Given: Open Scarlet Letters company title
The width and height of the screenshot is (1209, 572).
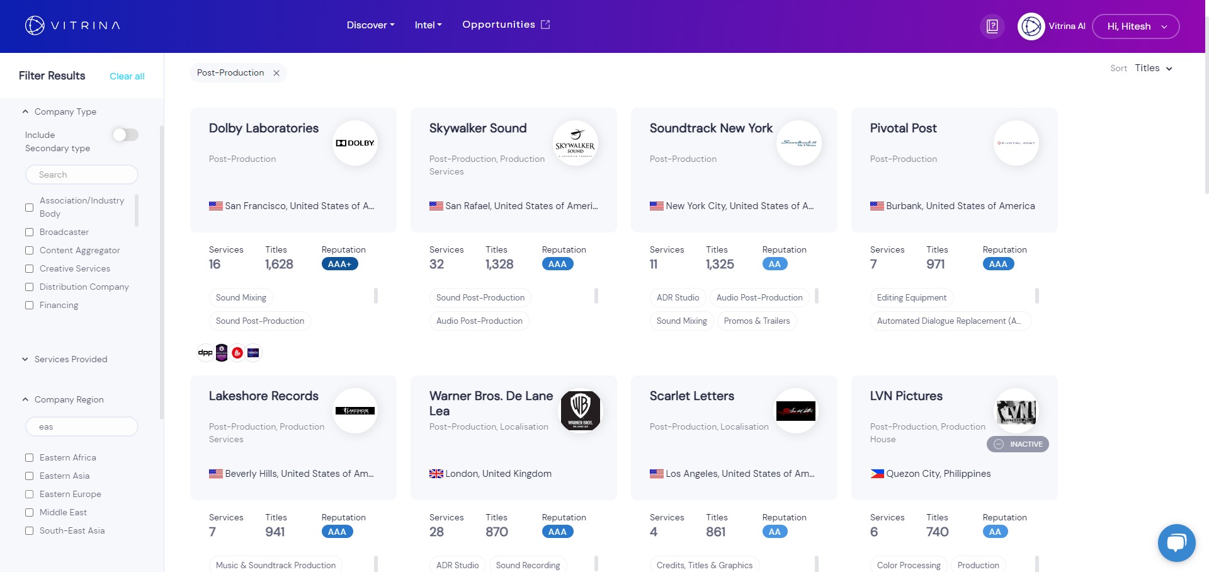Looking at the screenshot, I should click(692, 396).
